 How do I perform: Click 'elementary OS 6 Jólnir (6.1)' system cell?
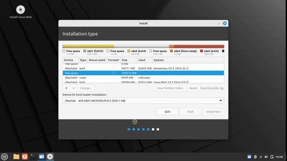(171, 68)
